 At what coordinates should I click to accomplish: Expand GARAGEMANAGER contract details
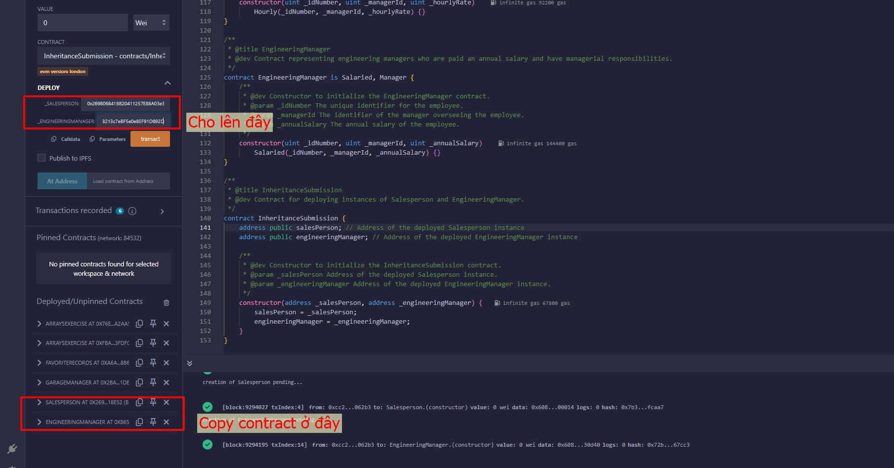pyautogui.click(x=40, y=383)
